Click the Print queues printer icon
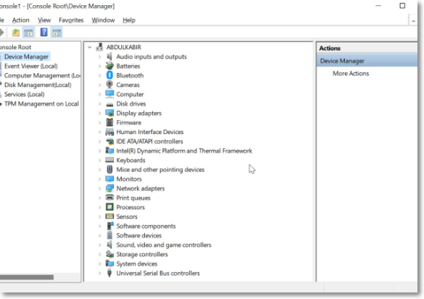 tap(109, 198)
